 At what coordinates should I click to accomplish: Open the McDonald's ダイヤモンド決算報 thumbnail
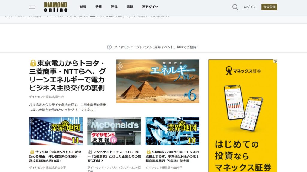(114, 131)
